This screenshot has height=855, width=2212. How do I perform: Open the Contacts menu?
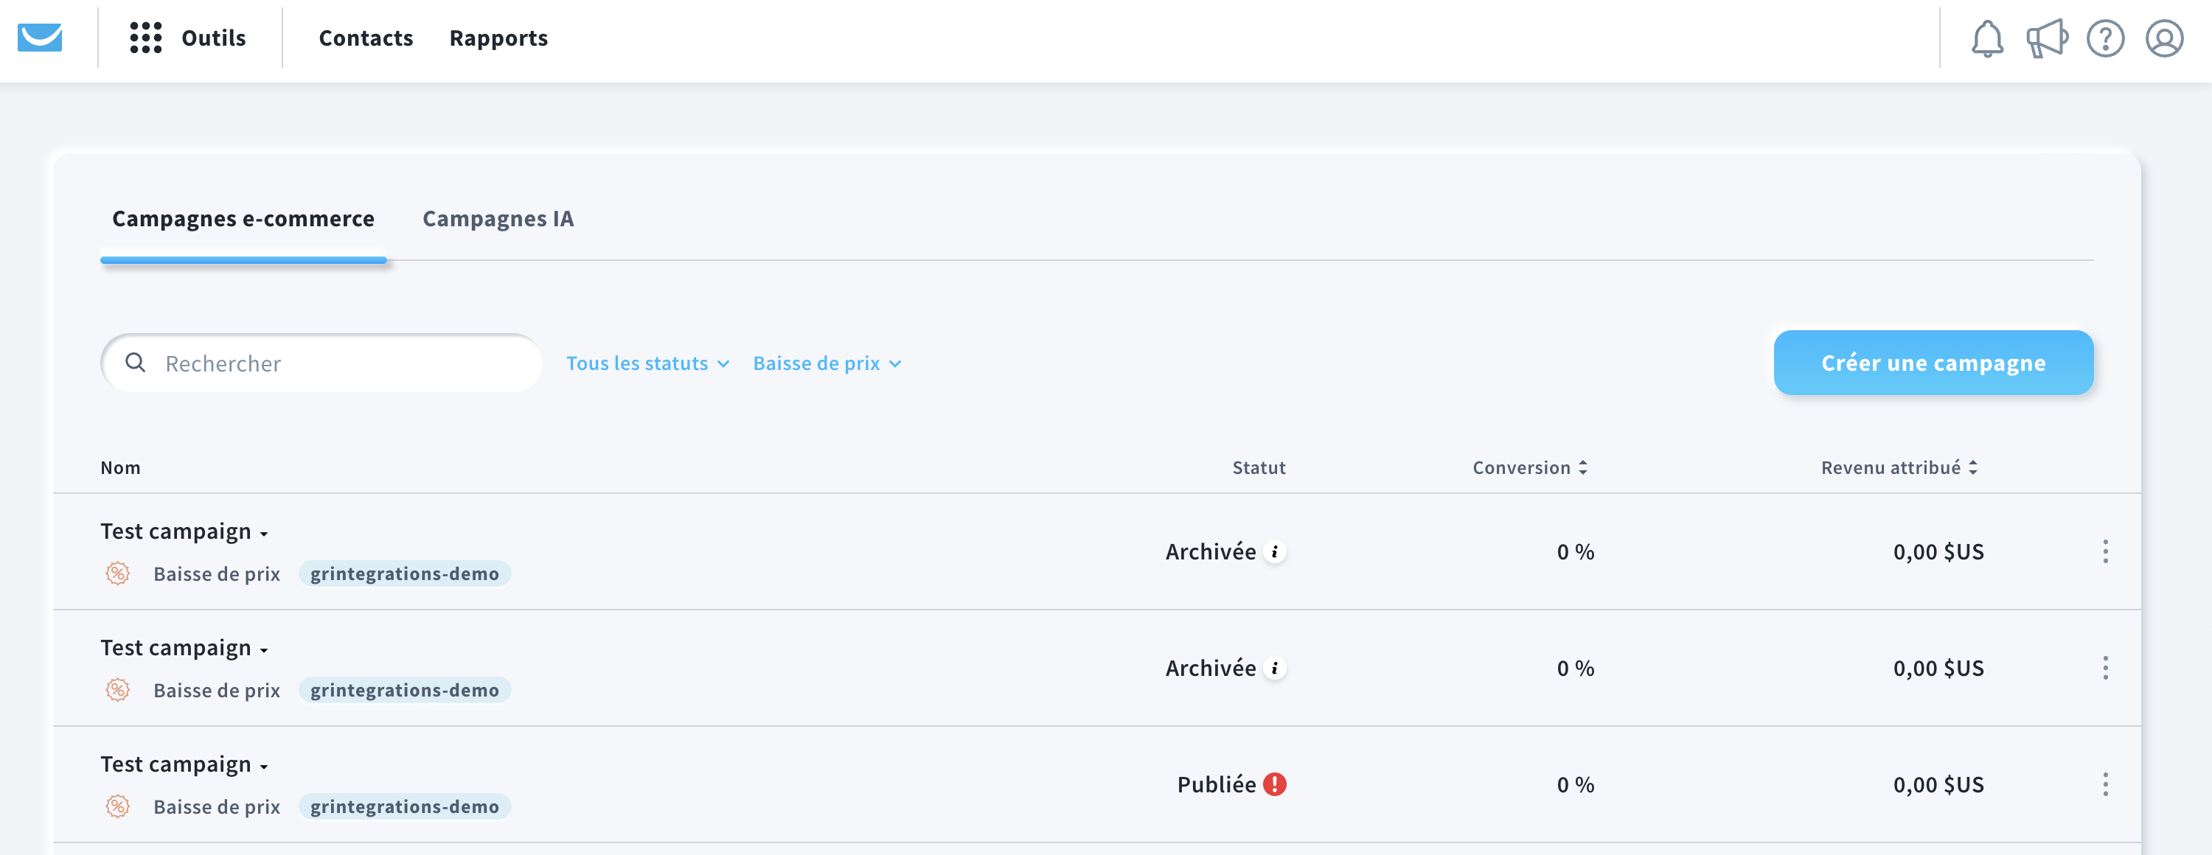366,38
